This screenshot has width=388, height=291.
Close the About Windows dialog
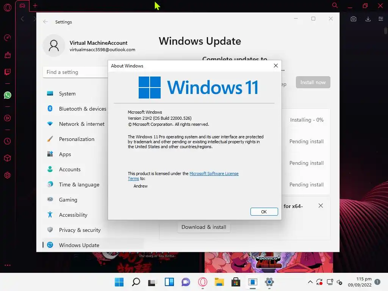coord(276,66)
